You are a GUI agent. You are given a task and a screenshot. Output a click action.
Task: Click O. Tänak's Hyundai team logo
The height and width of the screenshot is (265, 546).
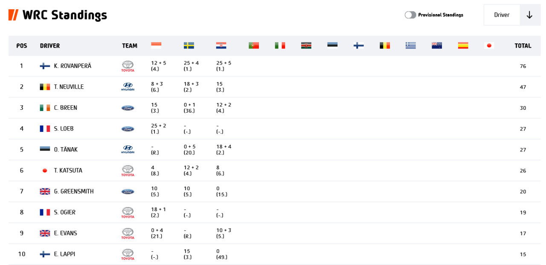tap(128, 149)
